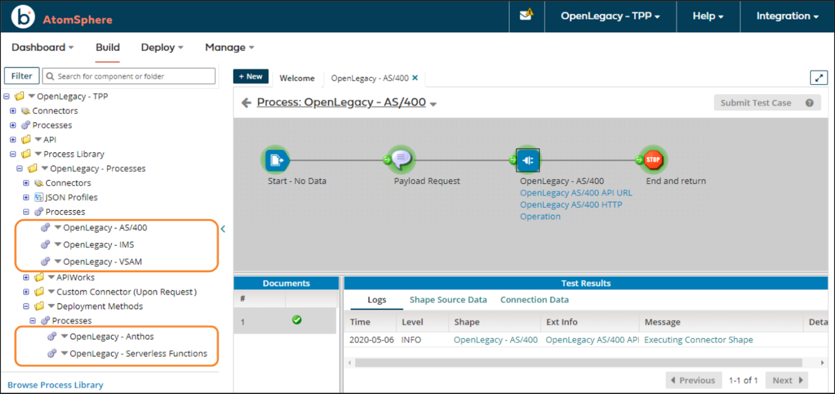Click the Filter button

point(22,76)
